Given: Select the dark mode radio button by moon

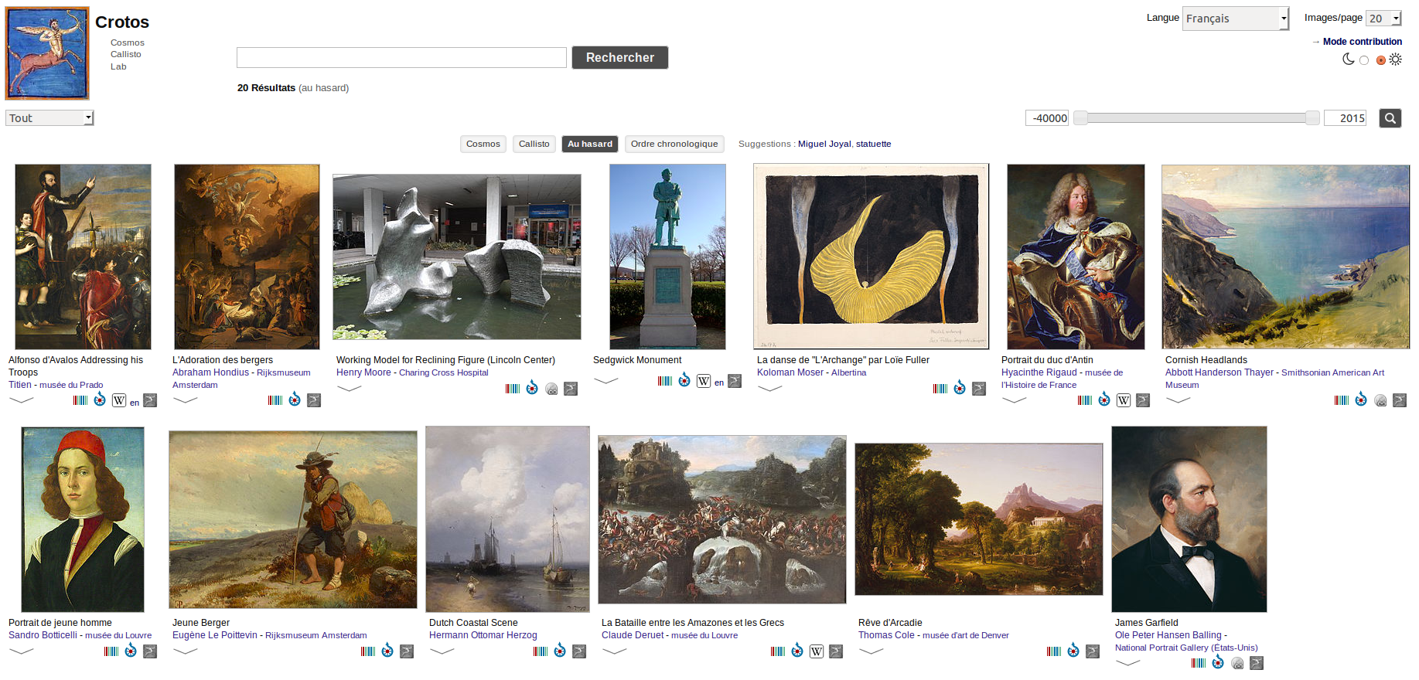Looking at the screenshot, I should point(1364,60).
